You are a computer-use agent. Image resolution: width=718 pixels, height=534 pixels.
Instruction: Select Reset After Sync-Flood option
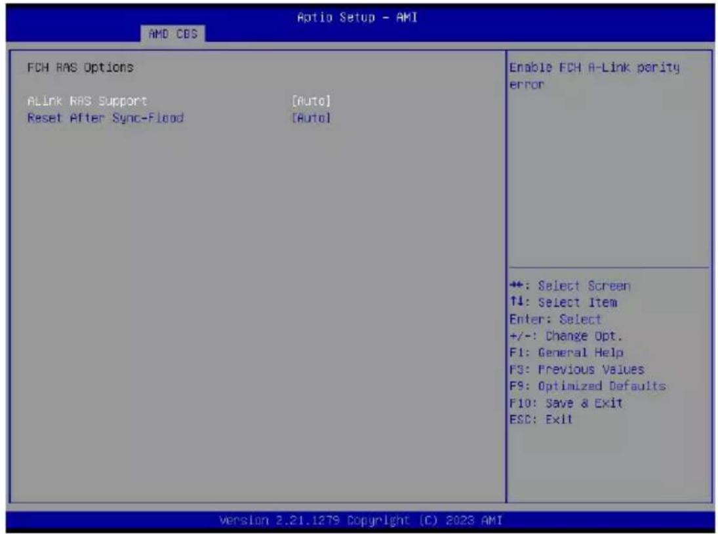click(x=106, y=118)
